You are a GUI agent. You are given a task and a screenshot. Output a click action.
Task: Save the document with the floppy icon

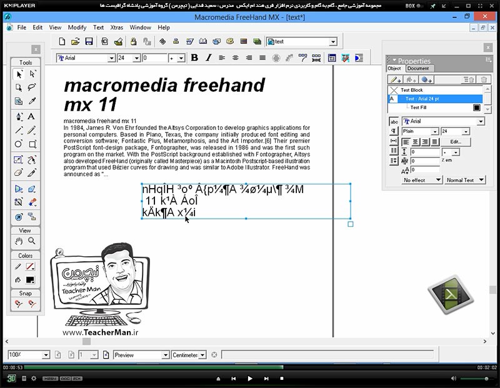89,41
